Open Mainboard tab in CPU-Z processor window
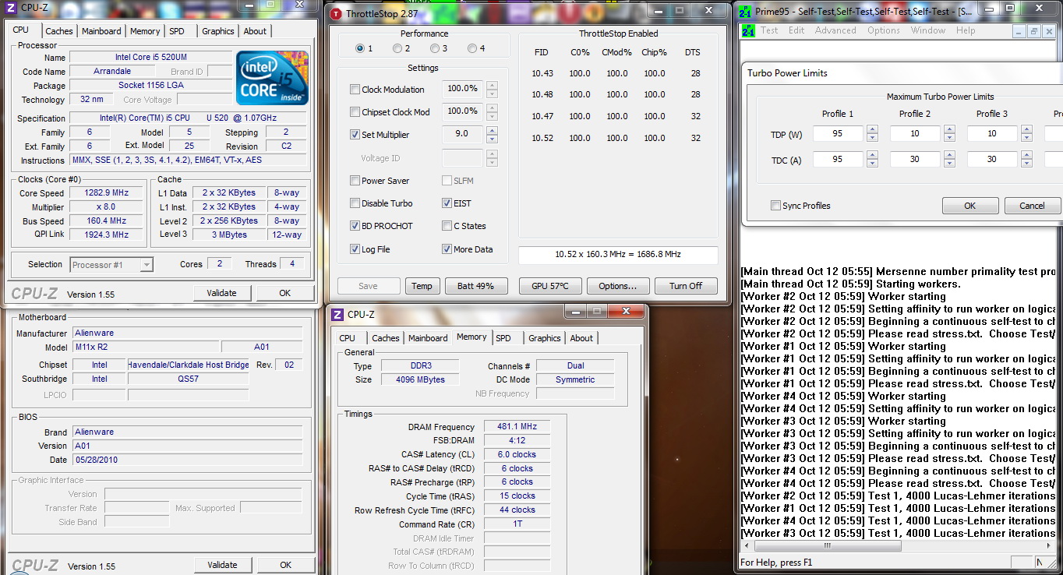 [102, 31]
